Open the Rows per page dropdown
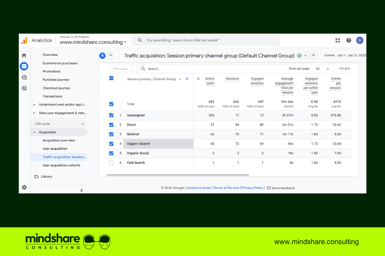This screenshot has height=256, width=385. tap(322, 69)
